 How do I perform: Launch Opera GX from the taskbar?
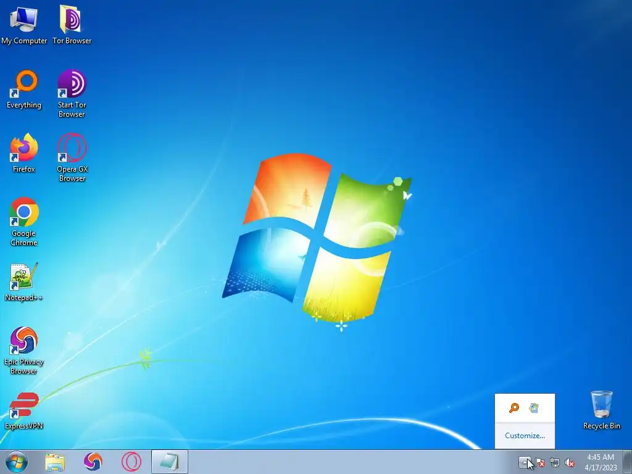[x=131, y=462]
